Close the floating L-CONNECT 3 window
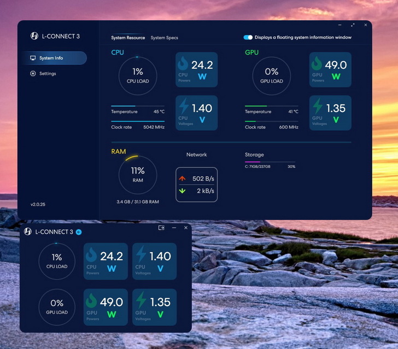This screenshot has height=349, width=398. [x=186, y=228]
